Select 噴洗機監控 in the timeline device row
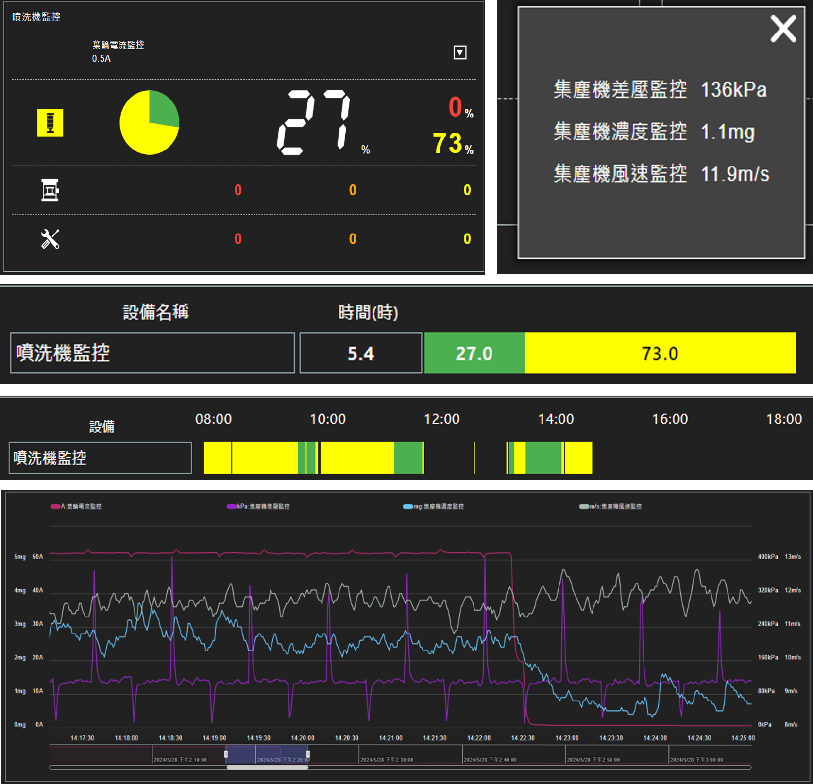Viewport: 813px width, 784px height. point(100,458)
